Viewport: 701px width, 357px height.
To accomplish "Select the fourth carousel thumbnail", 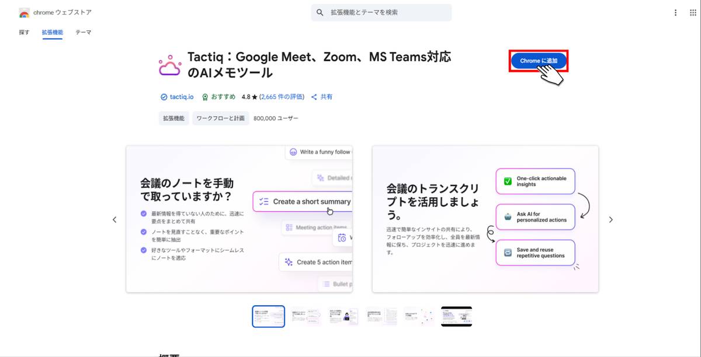I will click(381, 317).
